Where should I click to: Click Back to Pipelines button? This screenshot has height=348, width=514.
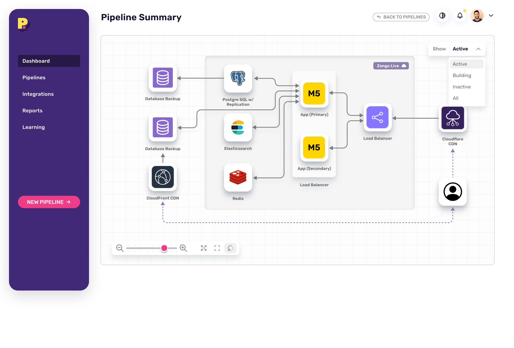tap(401, 17)
